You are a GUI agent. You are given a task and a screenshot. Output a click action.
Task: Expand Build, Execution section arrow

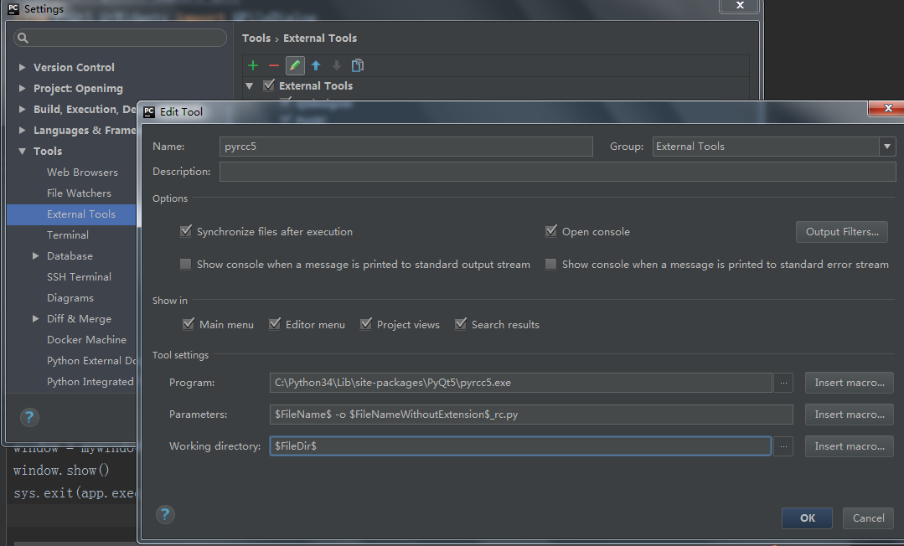[22, 109]
